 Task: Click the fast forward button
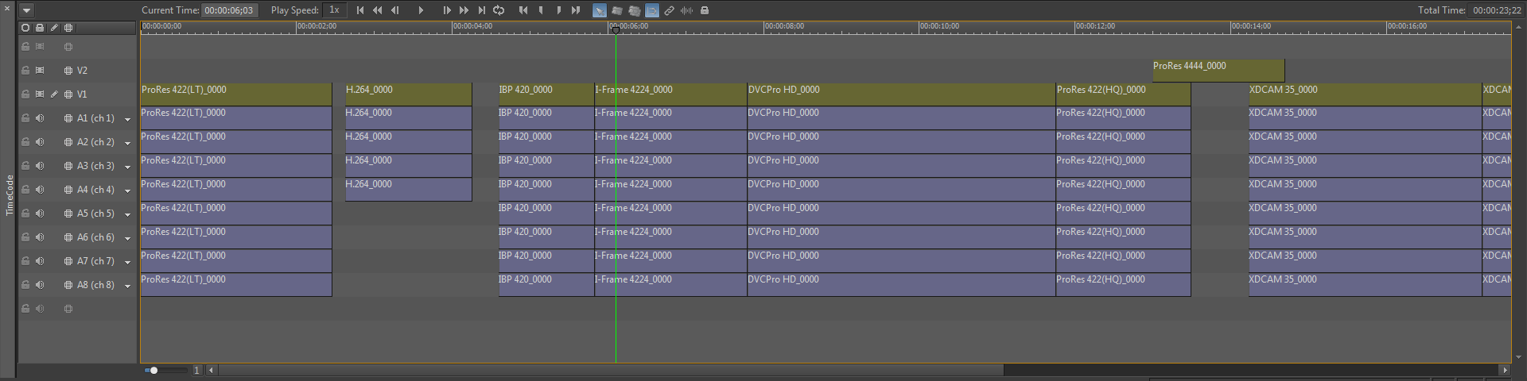coord(464,10)
